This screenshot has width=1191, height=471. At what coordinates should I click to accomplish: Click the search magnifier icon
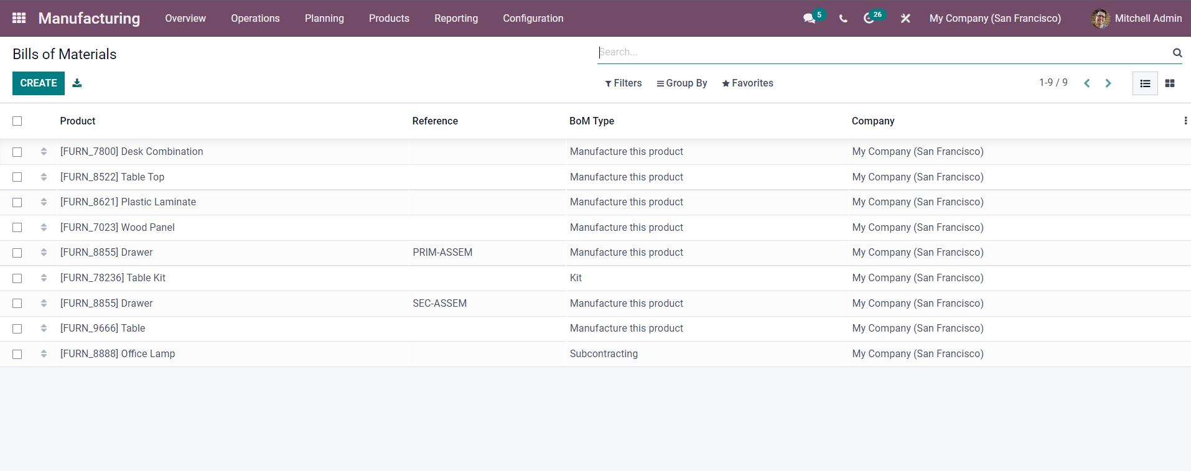pyautogui.click(x=1177, y=53)
